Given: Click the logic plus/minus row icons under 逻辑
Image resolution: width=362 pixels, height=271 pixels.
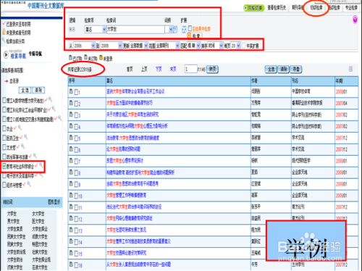Looking at the screenshot, I should (72, 29).
